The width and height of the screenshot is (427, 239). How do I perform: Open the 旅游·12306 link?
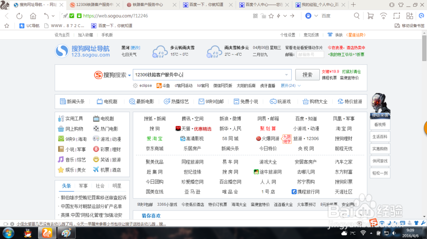pos(306,139)
